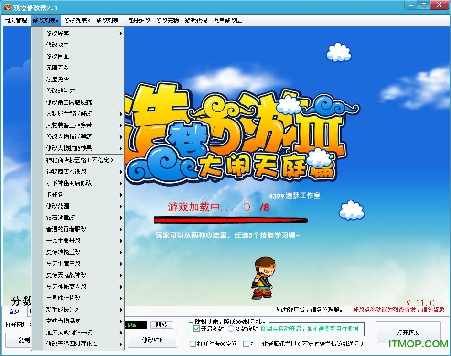451x356 pixels.
Task: Maximize the 残霞修改器 window
Action: tap(424, 5)
